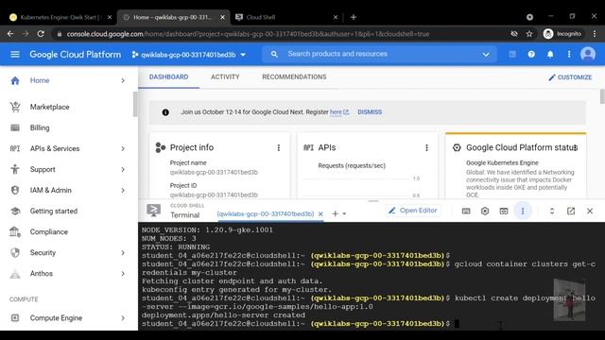
Task: Close the qwiklabs terminal session tab
Action: coord(320,214)
